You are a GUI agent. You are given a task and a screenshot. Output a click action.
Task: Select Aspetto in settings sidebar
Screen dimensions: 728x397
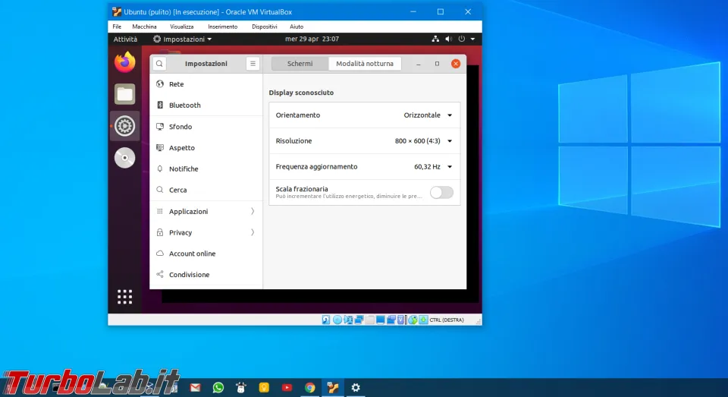click(206, 148)
